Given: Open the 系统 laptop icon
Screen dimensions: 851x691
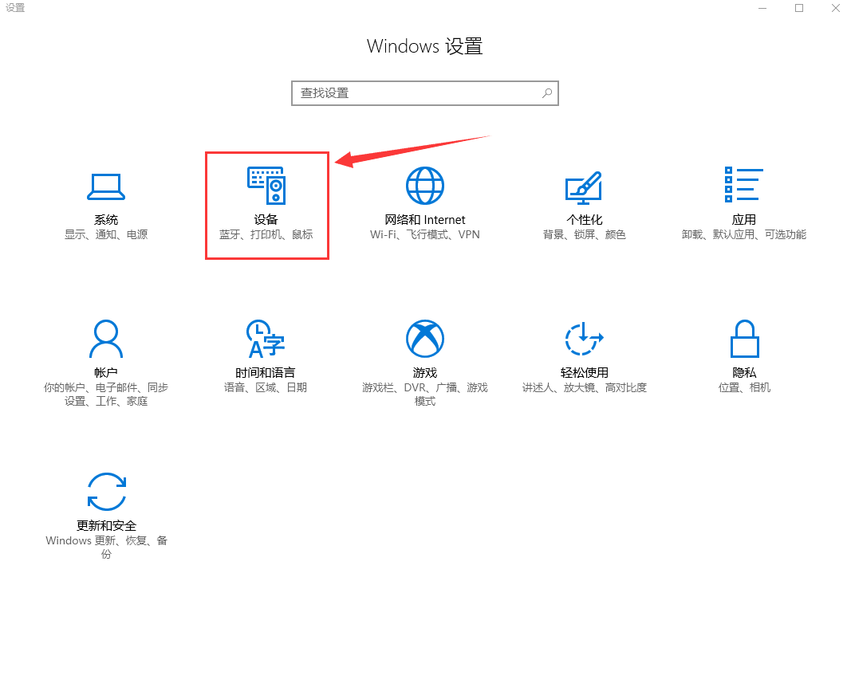Looking at the screenshot, I should tap(106, 186).
